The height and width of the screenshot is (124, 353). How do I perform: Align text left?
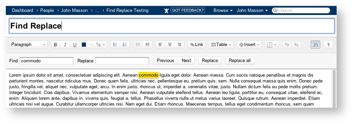click(160, 45)
